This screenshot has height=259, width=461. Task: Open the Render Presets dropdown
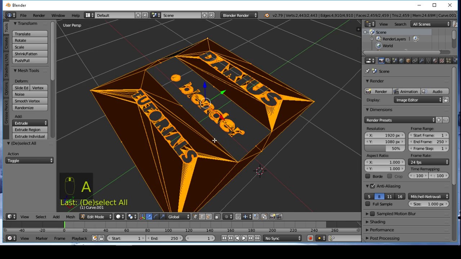[x=400, y=120]
